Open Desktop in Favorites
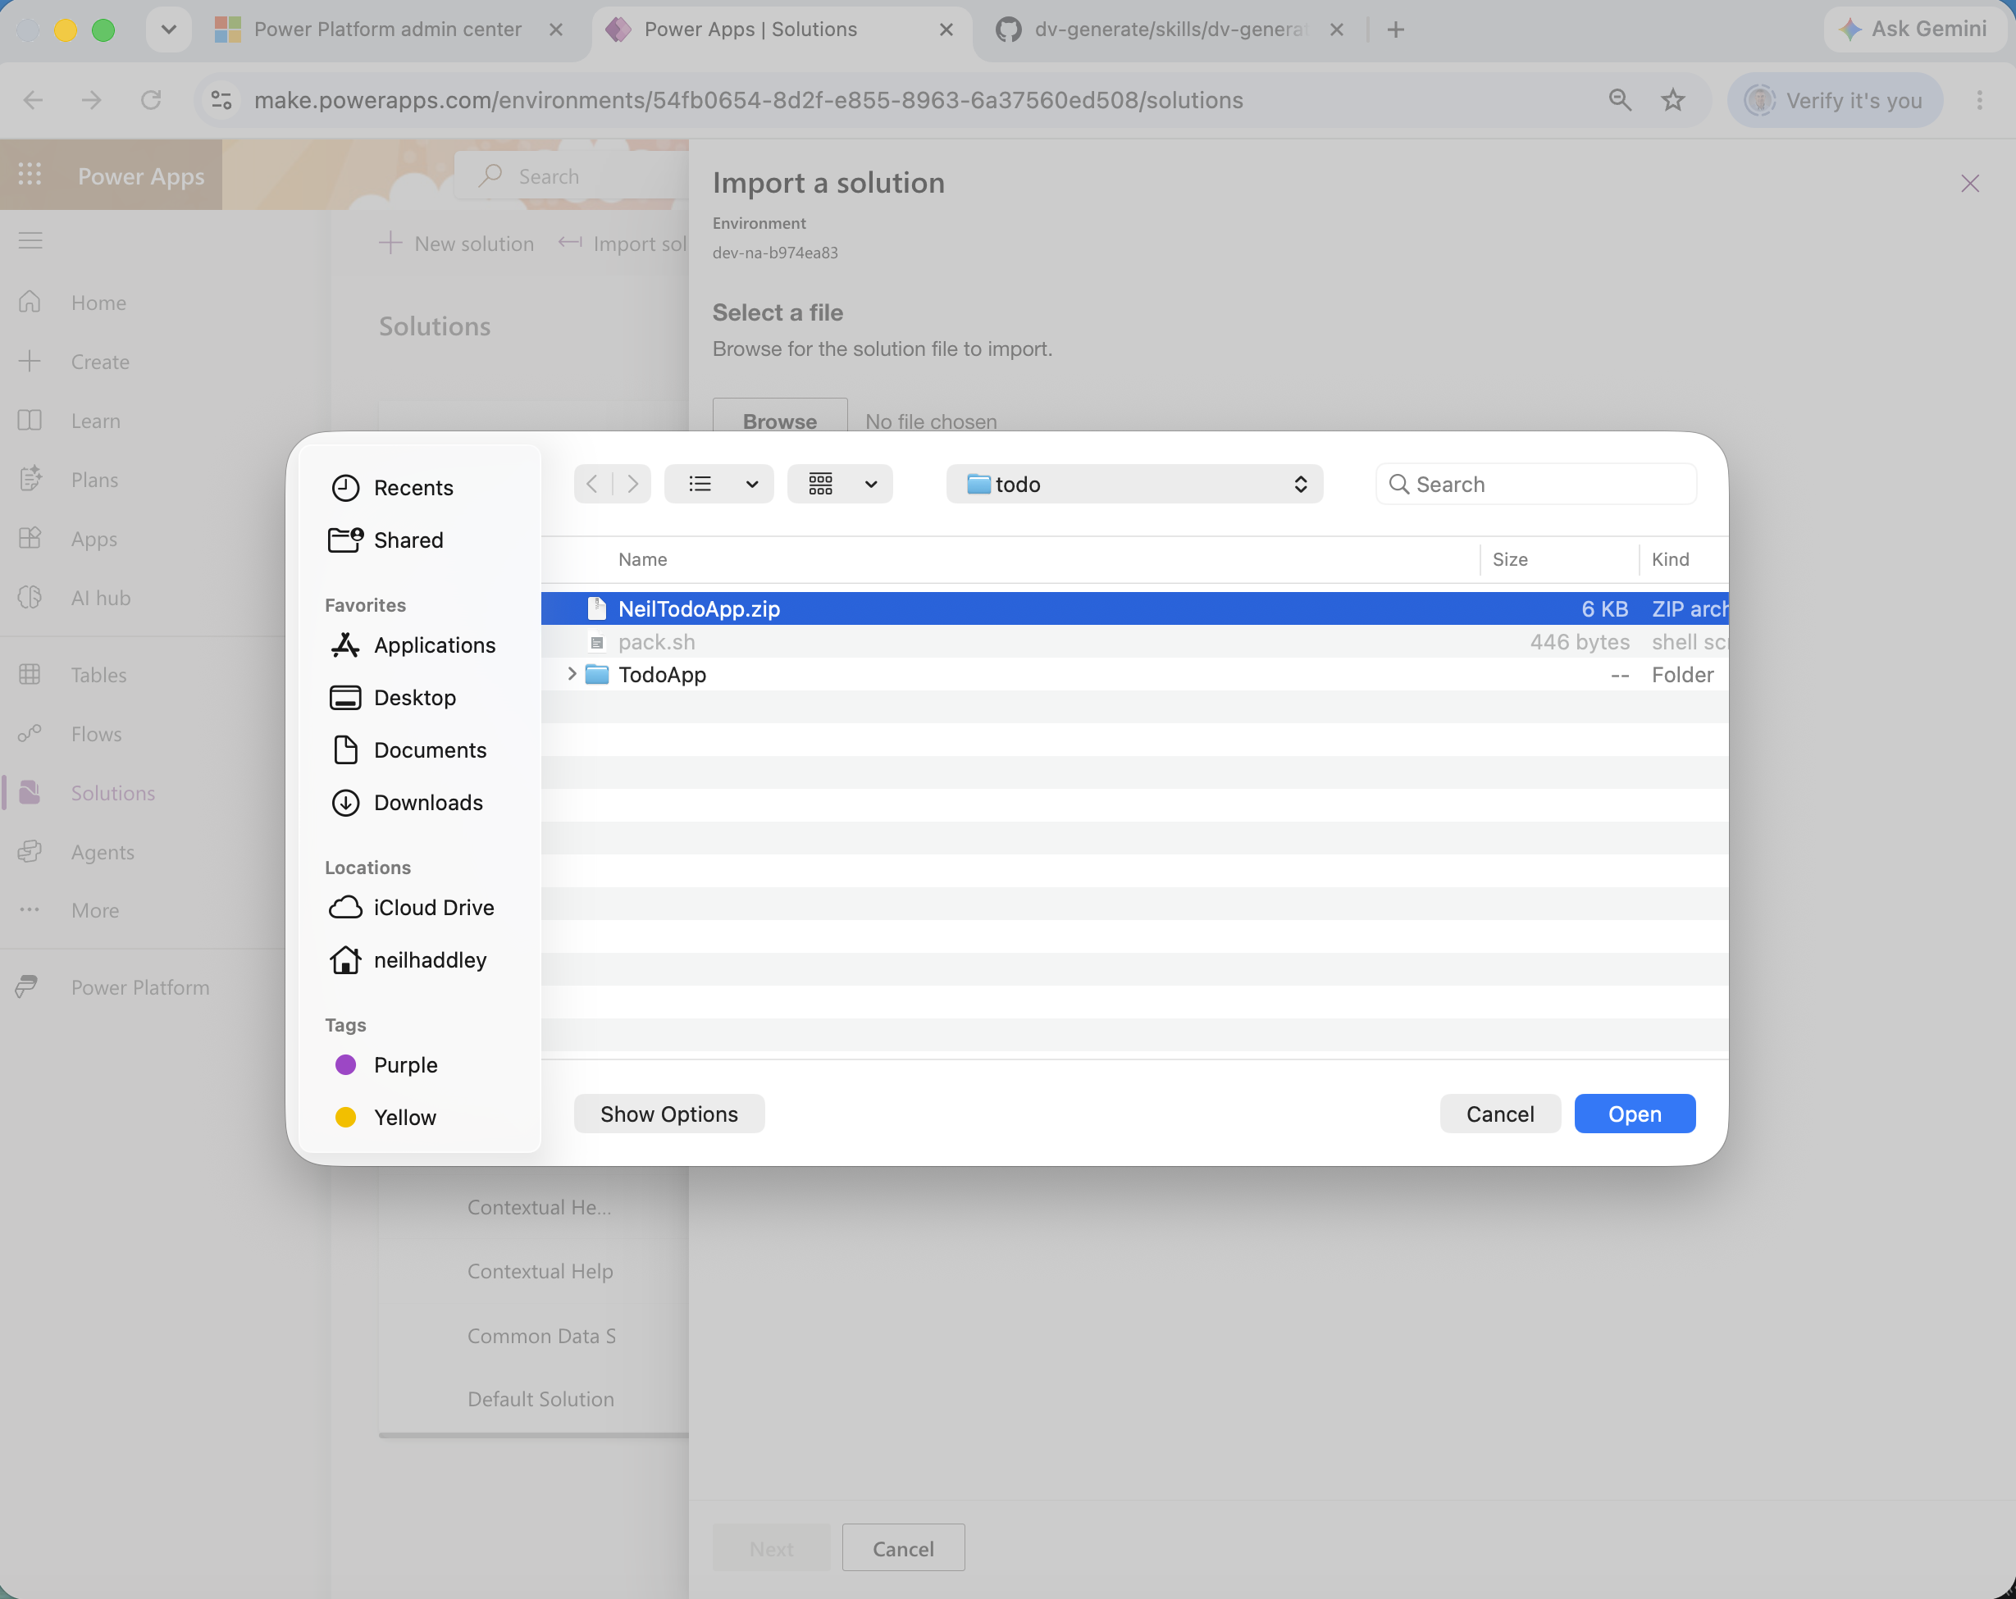This screenshot has width=2016, height=1599. point(395,698)
